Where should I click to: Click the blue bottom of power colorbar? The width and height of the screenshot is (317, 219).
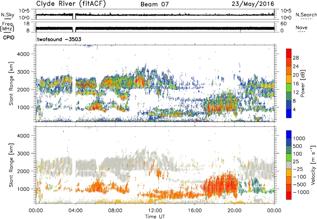(x=289, y=113)
